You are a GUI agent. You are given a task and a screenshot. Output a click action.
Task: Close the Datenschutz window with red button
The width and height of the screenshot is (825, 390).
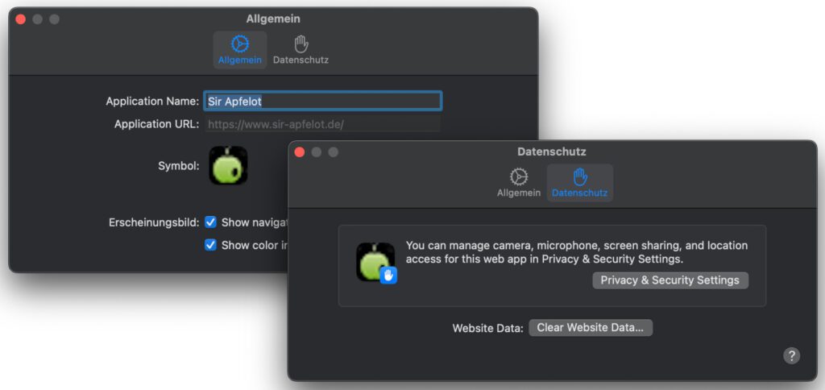(x=300, y=152)
